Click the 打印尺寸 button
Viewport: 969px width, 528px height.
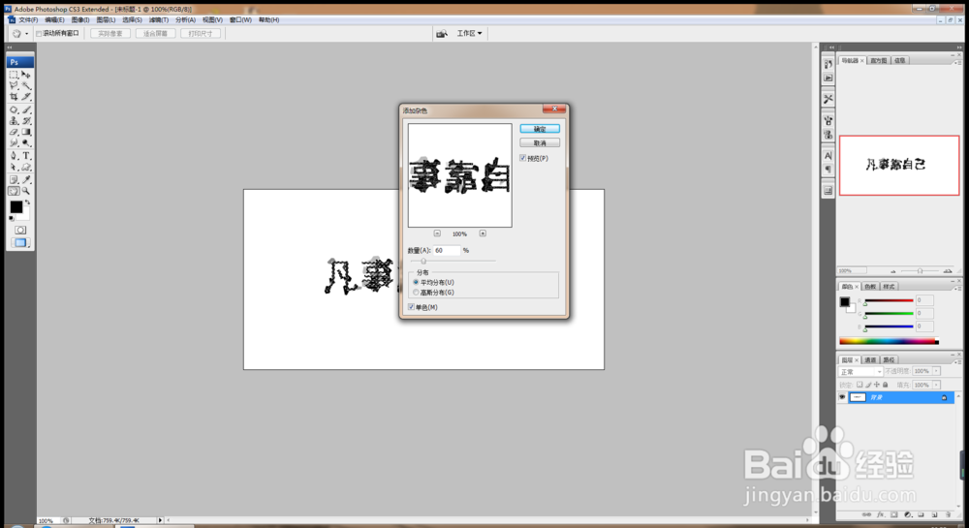pos(201,33)
